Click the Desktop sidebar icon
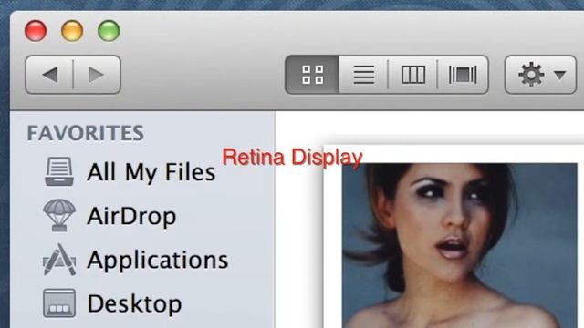 tap(59, 303)
